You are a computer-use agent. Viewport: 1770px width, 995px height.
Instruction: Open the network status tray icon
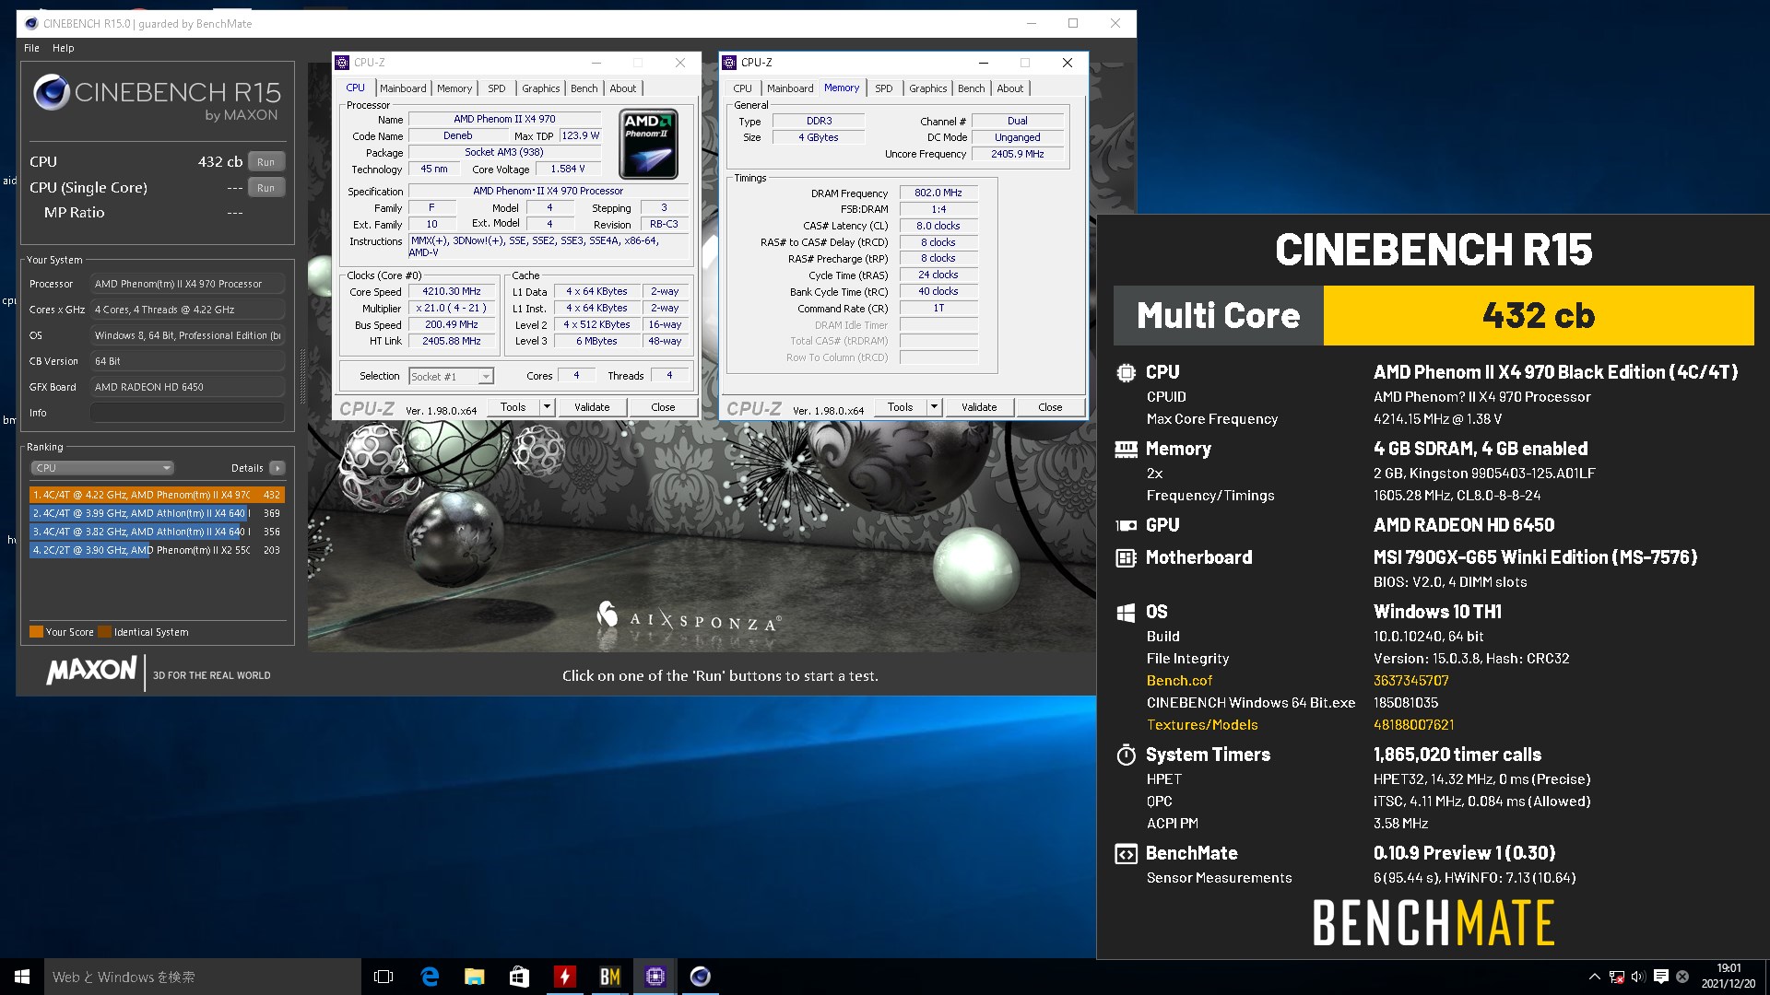point(1616,977)
